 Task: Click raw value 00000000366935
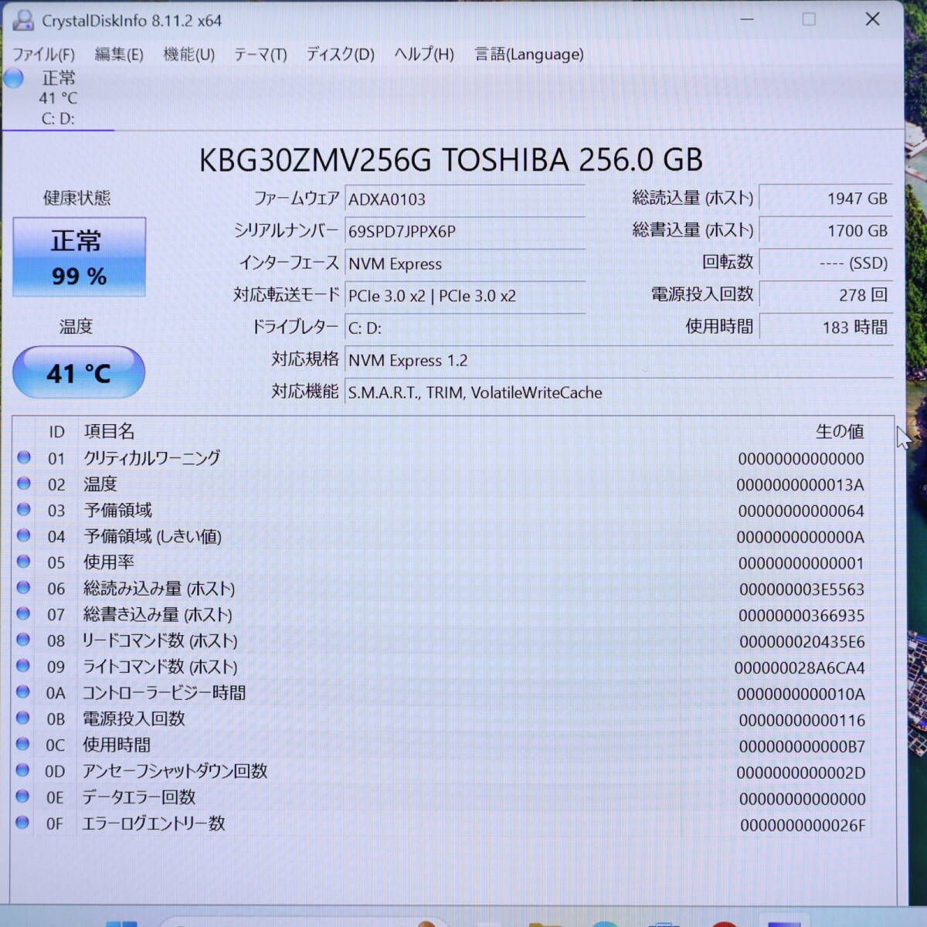tap(802, 616)
